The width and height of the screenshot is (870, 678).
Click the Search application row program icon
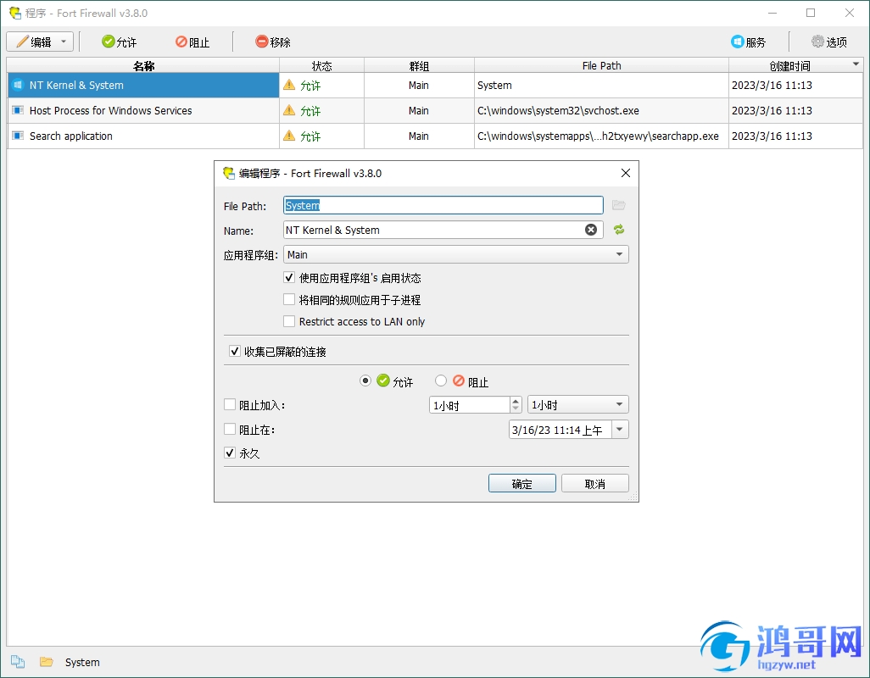coord(18,136)
